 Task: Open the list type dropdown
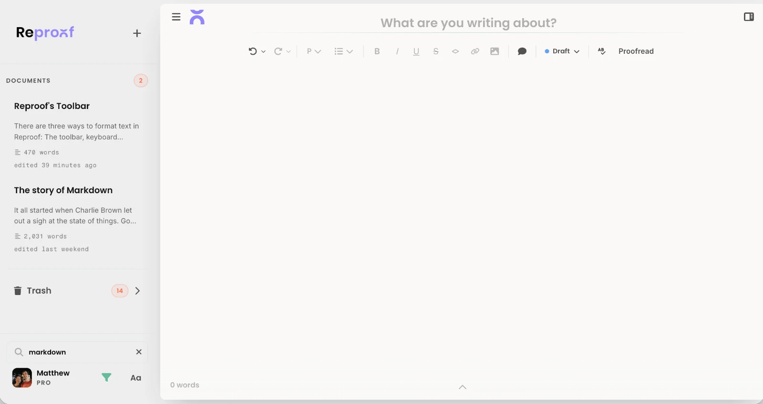point(343,51)
